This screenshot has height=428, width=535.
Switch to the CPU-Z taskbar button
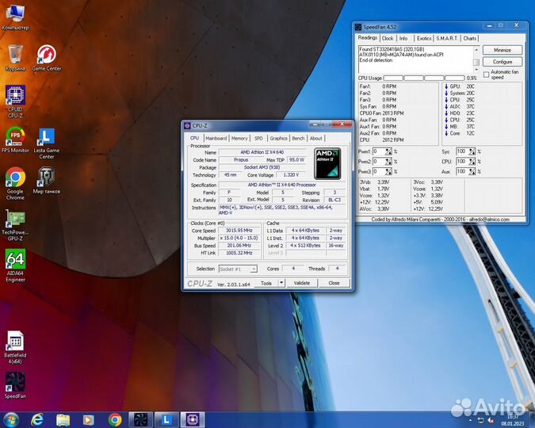pyautogui.click(x=193, y=420)
